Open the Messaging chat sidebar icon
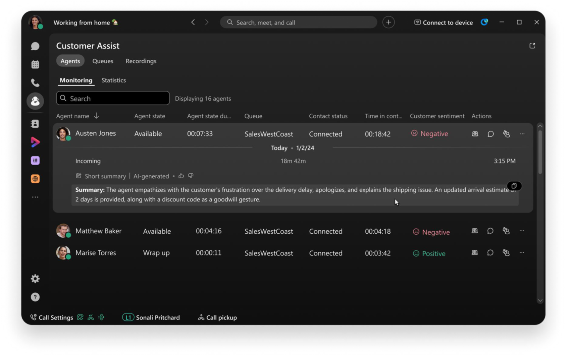Screen dimensions: 568x357 [35, 46]
